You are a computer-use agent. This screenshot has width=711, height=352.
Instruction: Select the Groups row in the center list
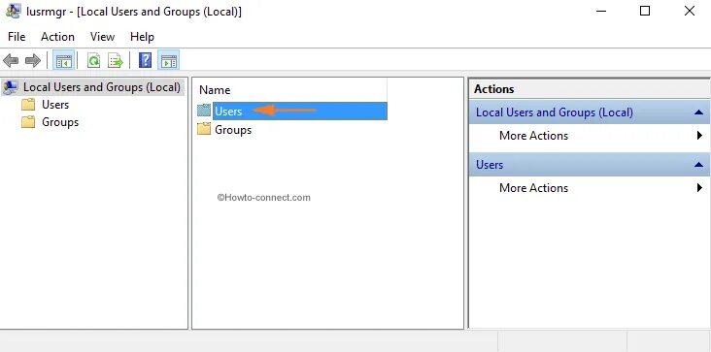233,130
